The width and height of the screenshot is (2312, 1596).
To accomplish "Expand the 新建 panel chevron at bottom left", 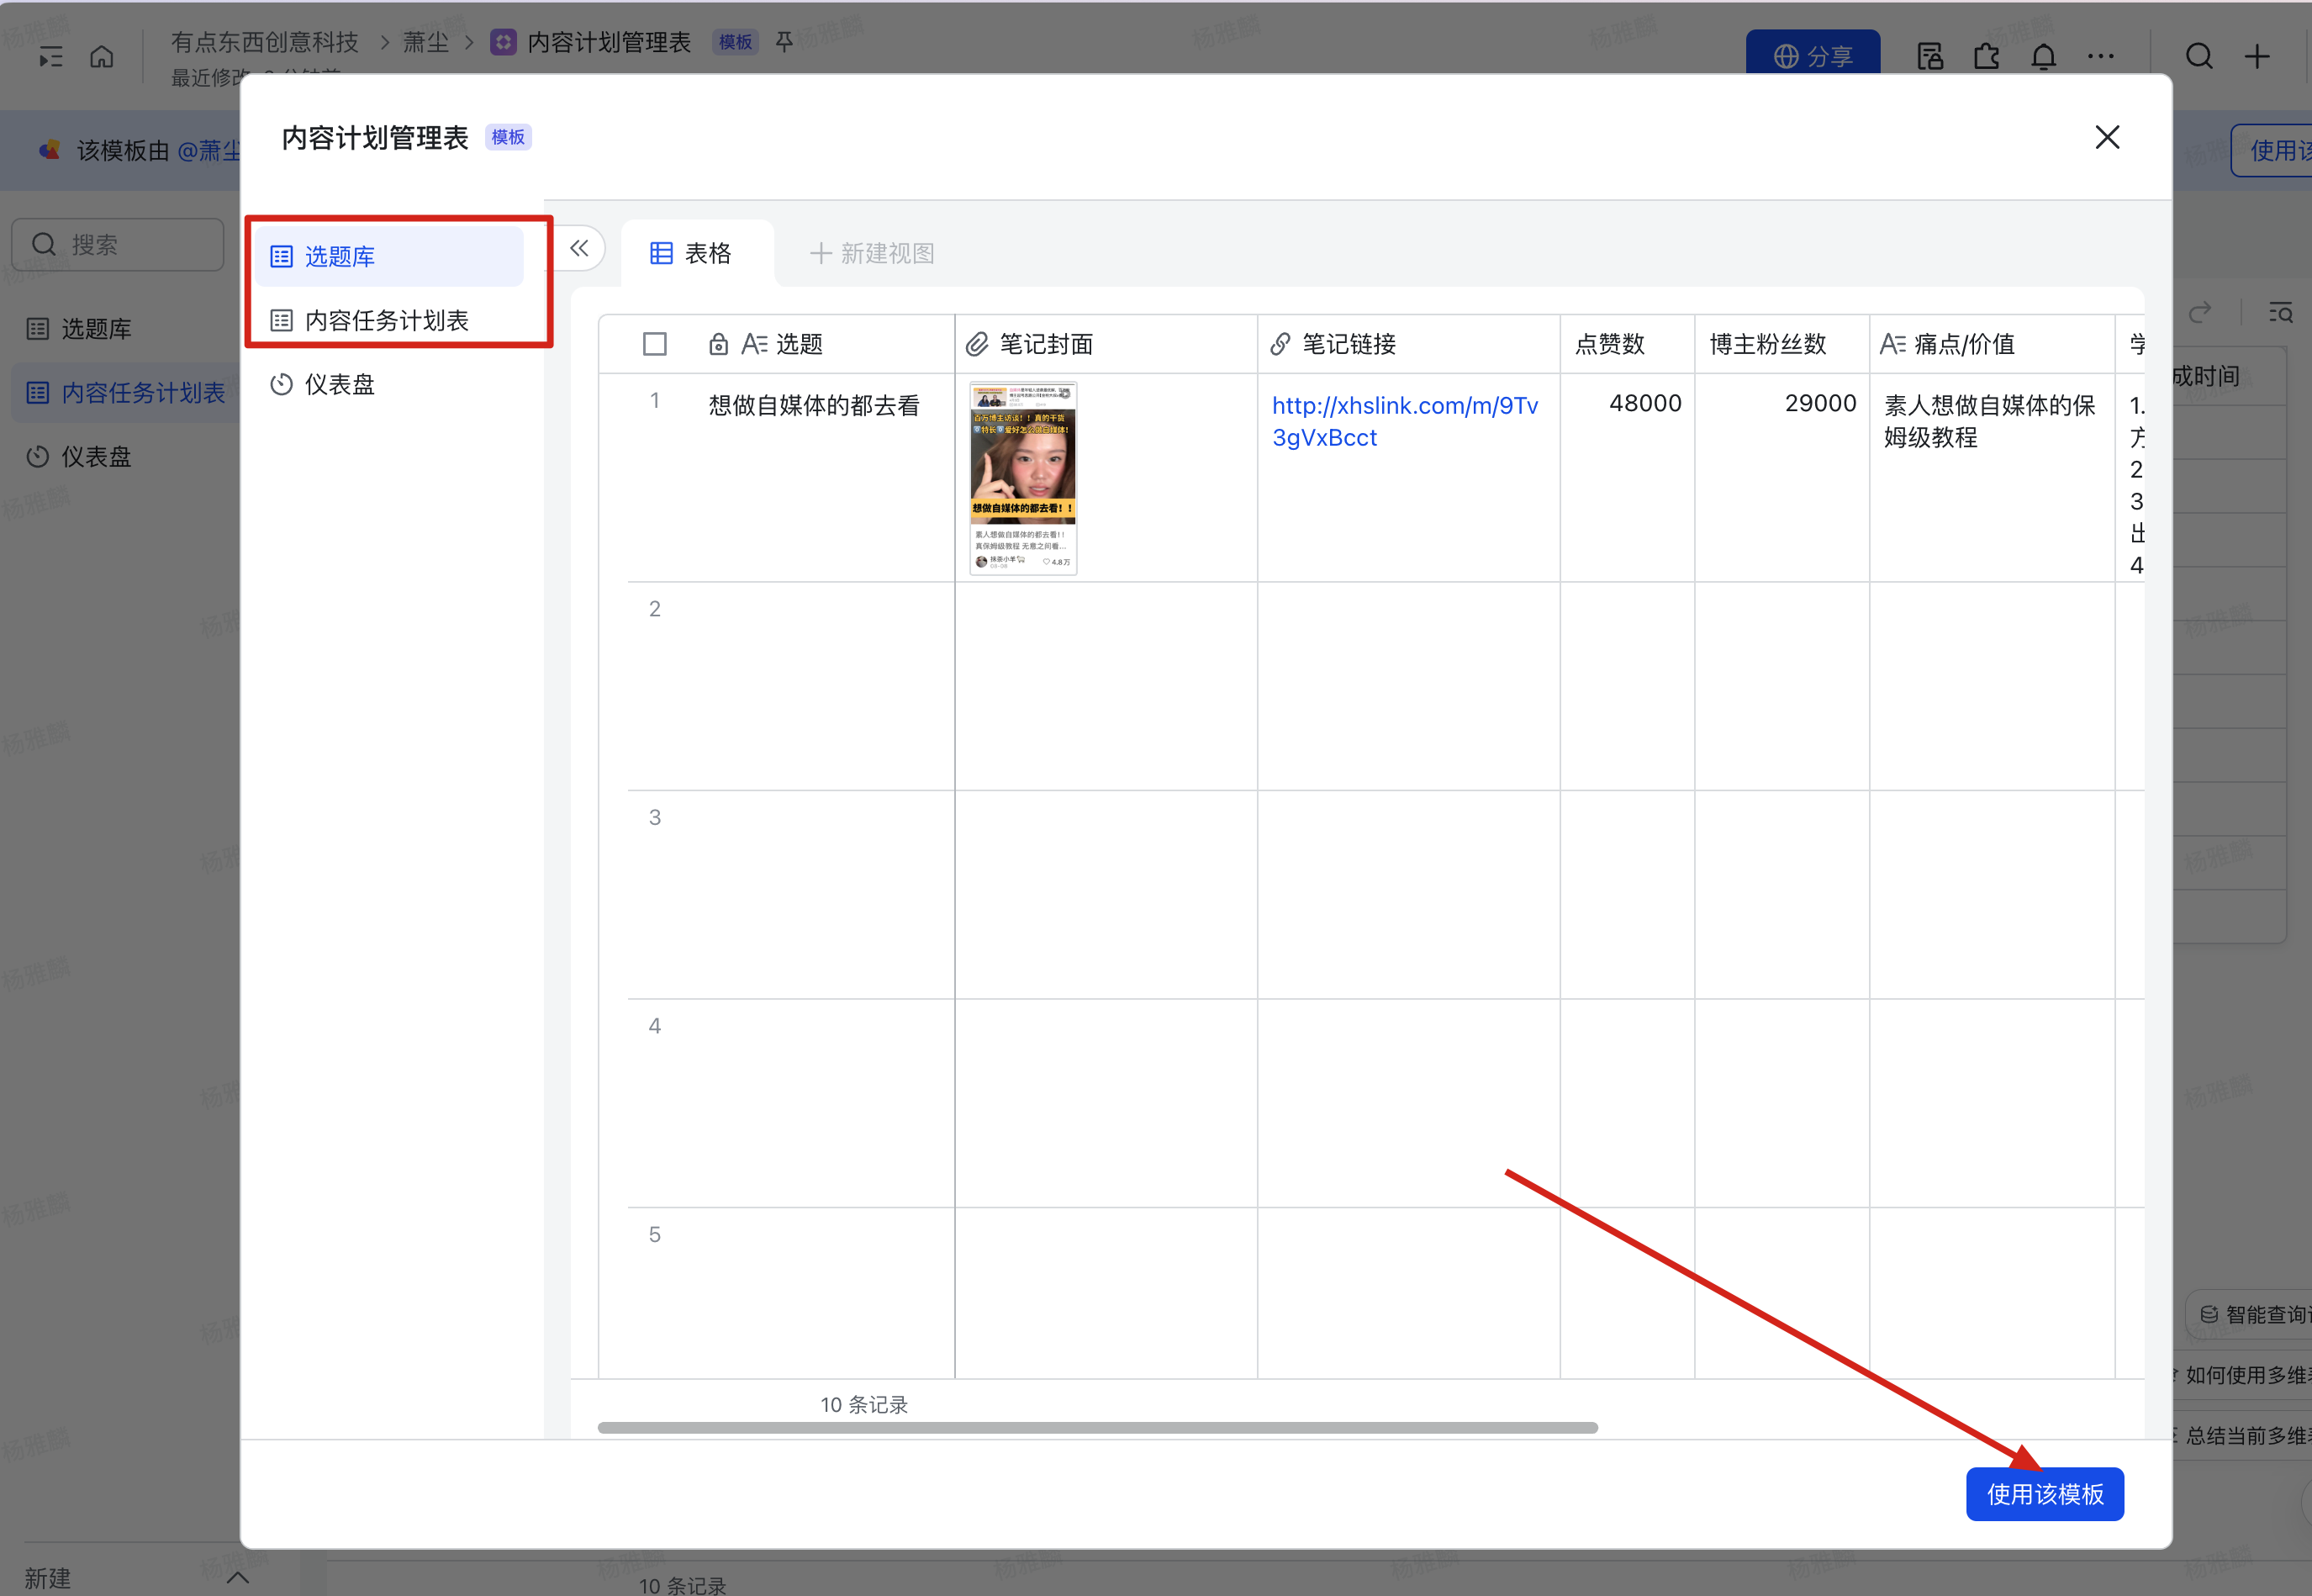I will pos(238,1577).
